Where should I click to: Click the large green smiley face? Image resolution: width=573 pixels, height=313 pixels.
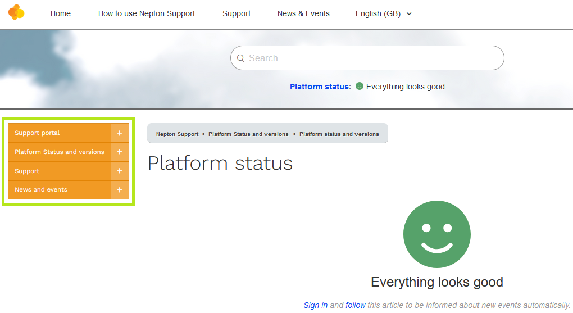click(x=436, y=234)
